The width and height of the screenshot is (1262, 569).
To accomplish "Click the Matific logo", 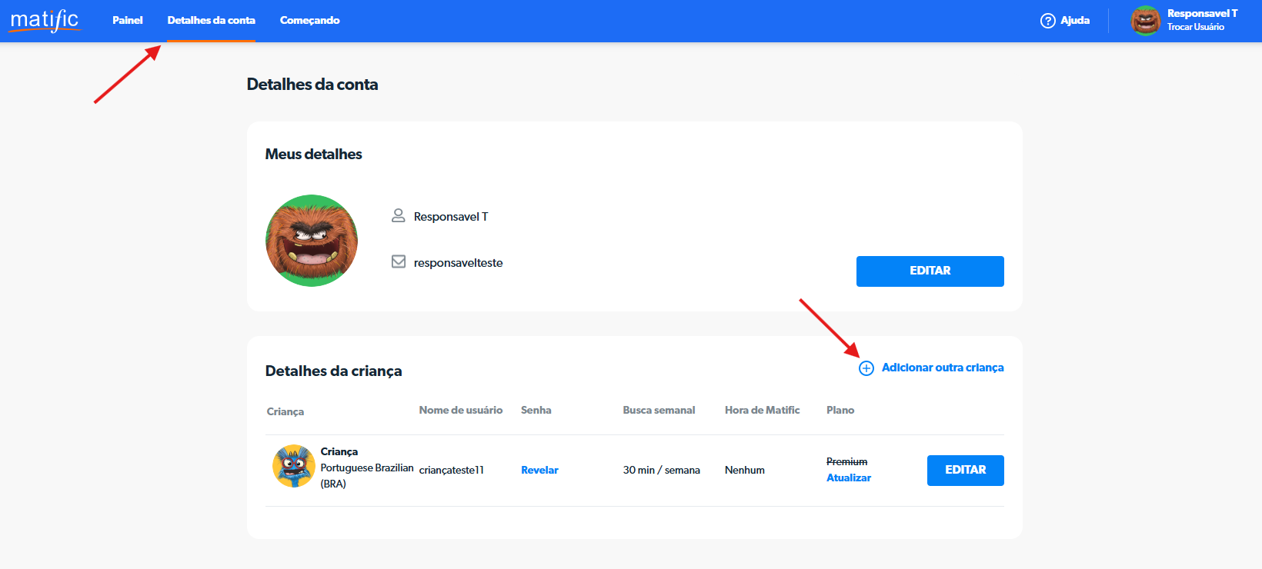I will point(45,20).
